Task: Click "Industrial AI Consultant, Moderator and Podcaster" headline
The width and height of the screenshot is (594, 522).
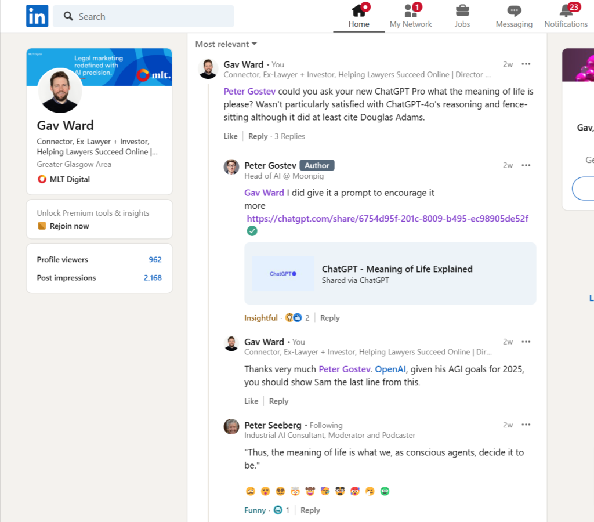Action: (330, 435)
